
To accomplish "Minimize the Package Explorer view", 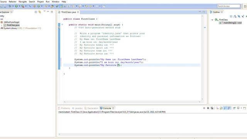I will pyautogui.click(x=48, y=12).
